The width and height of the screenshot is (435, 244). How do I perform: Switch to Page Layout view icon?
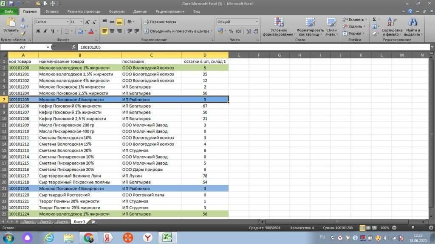[368, 228]
